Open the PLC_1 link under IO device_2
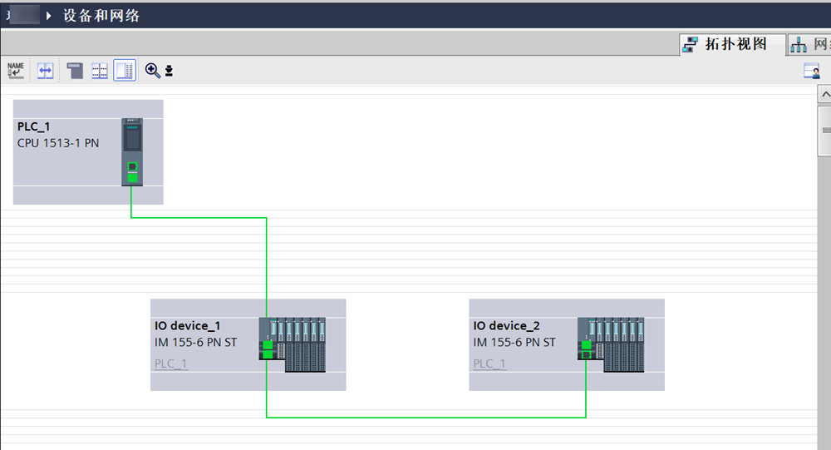The height and width of the screenshot is (450, 831). [489, 363]
